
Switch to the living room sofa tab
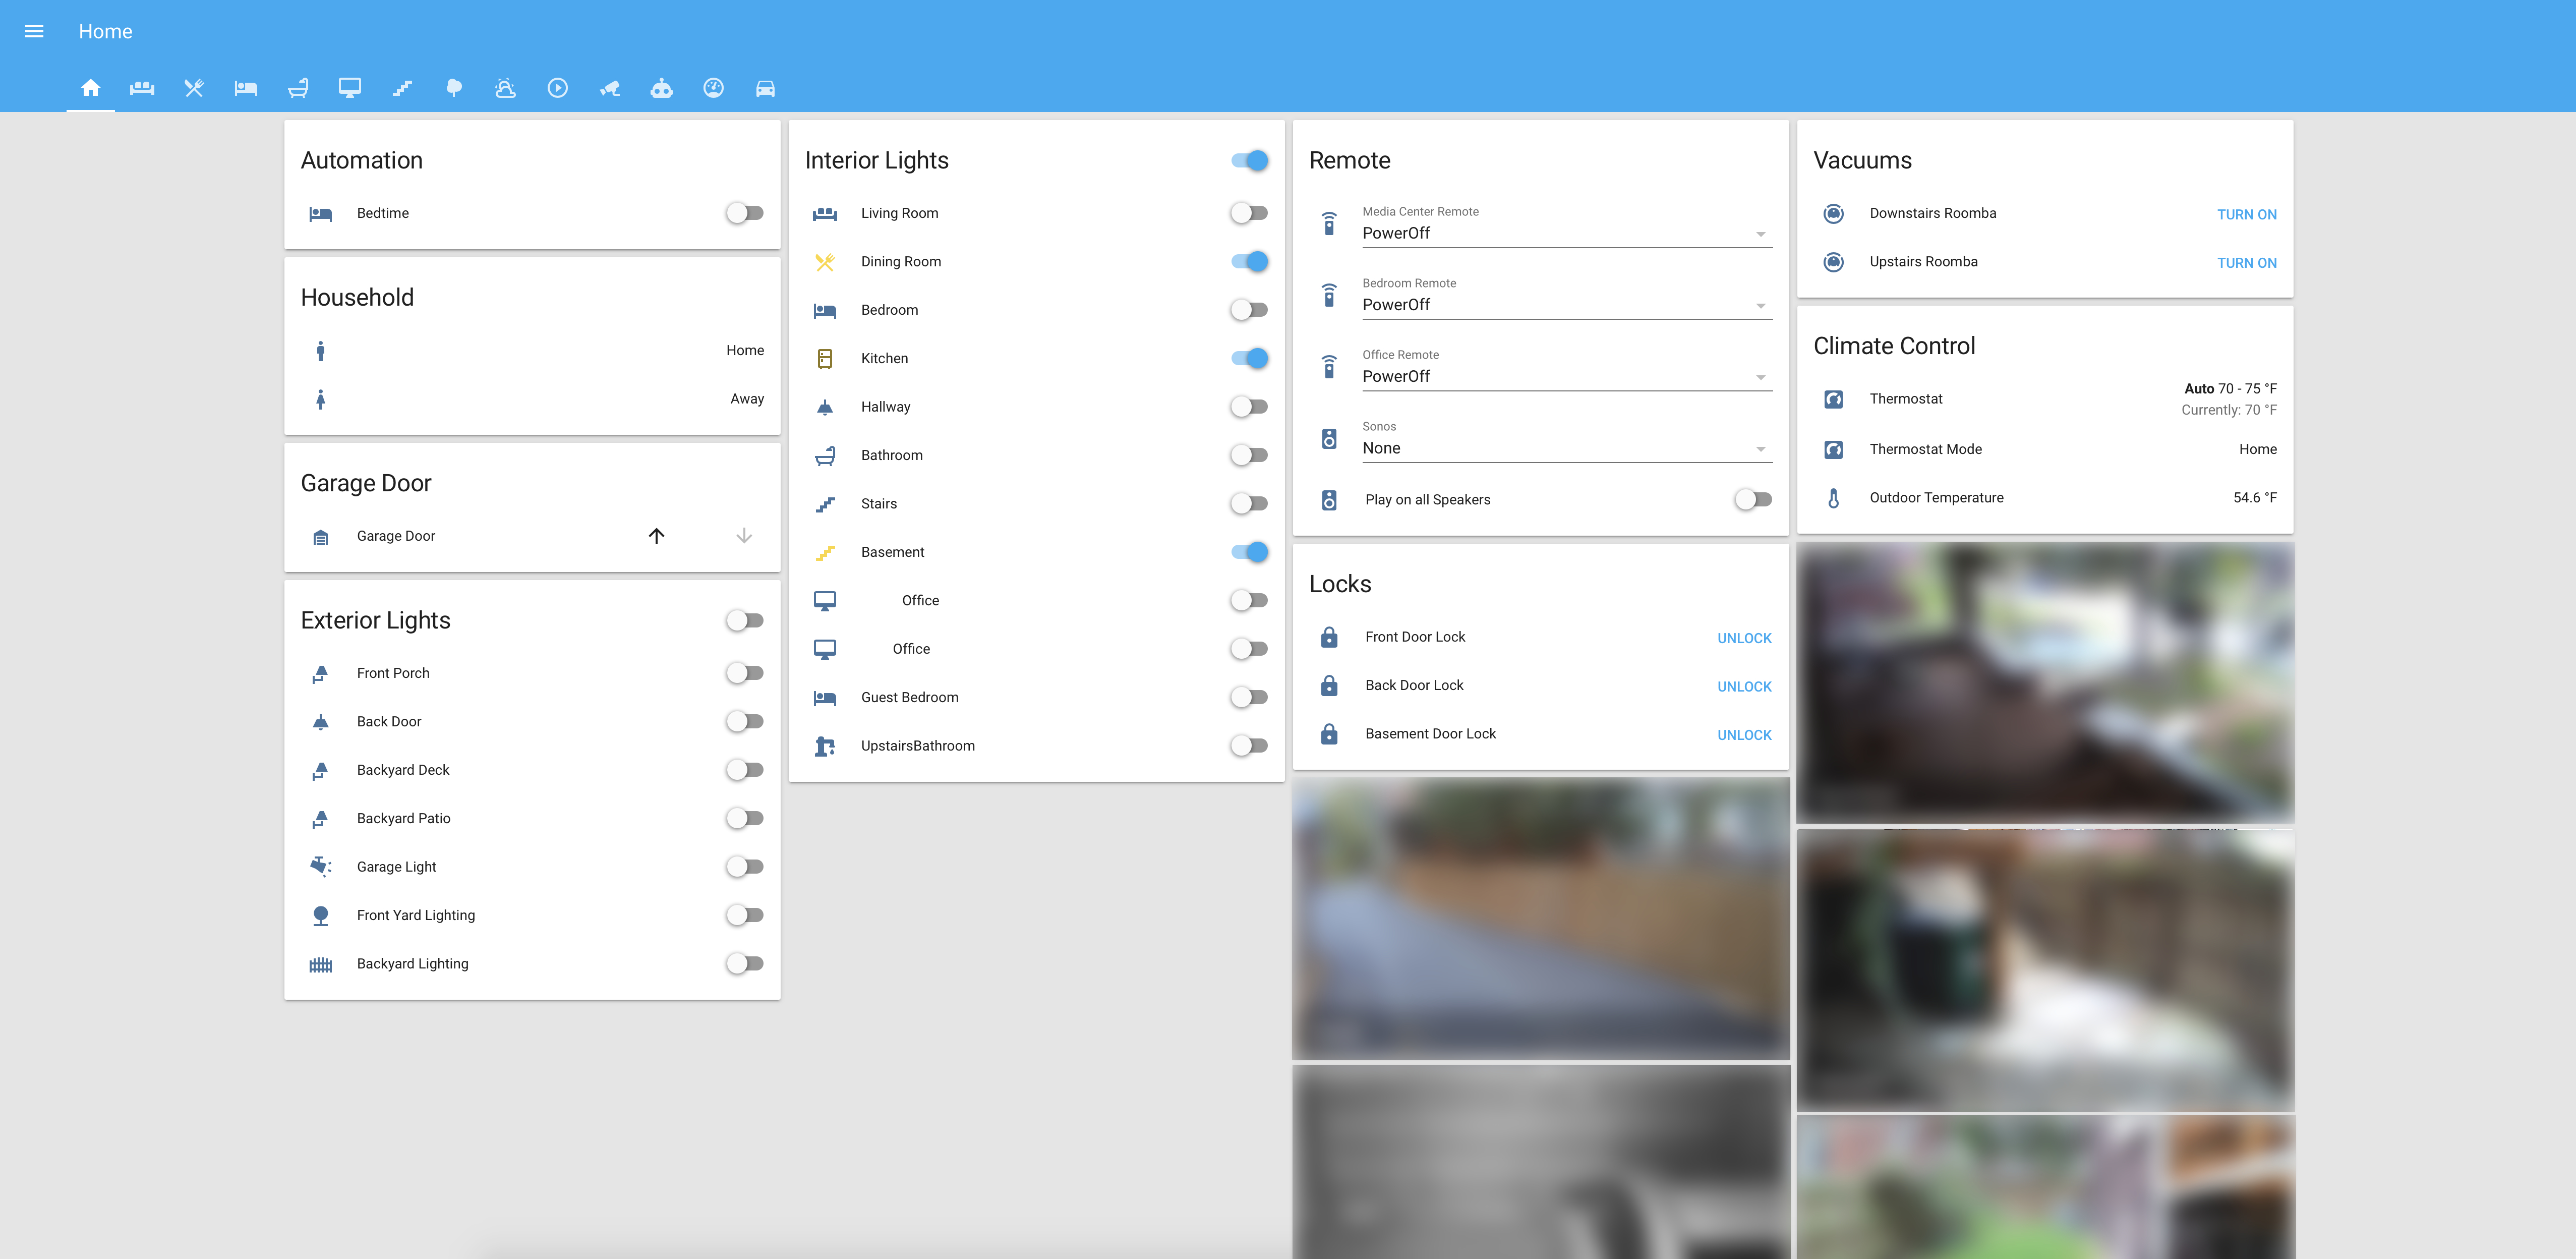pos(142,88)
